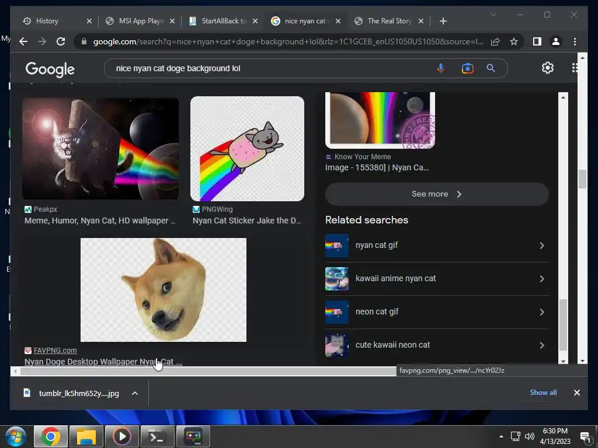Image resolution: width=598 pixels, height=448 pixels.
Task: Show all downloads
Action: pos(543,393)
